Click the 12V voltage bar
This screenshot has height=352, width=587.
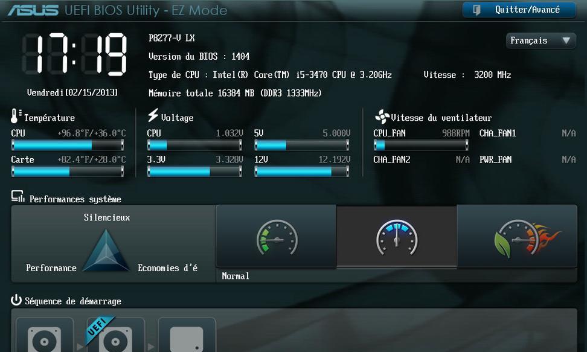tap(302, 171)
